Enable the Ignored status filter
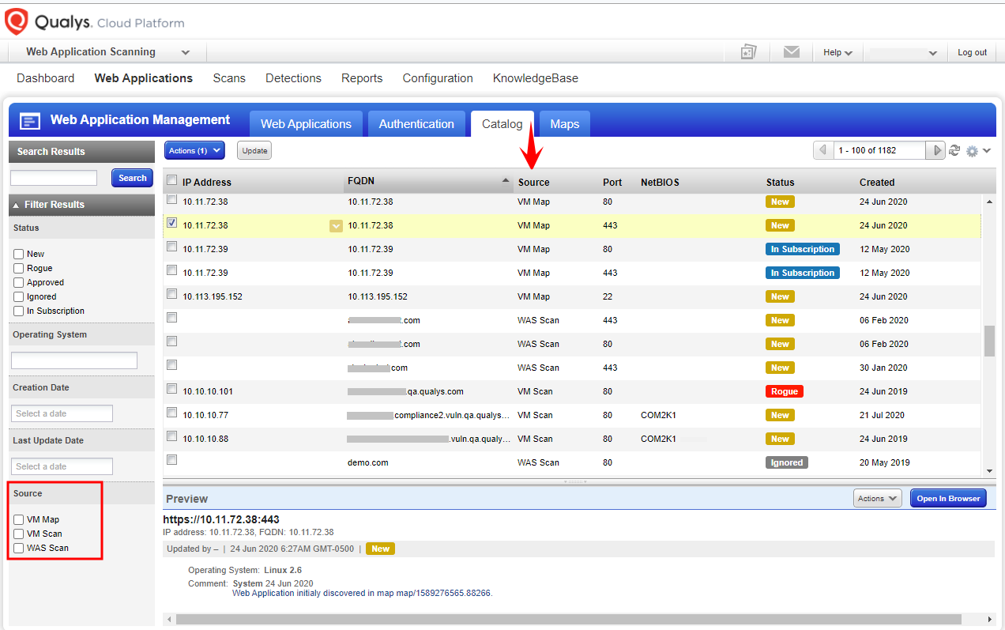The image size is (1005, 630). [19, 297]
